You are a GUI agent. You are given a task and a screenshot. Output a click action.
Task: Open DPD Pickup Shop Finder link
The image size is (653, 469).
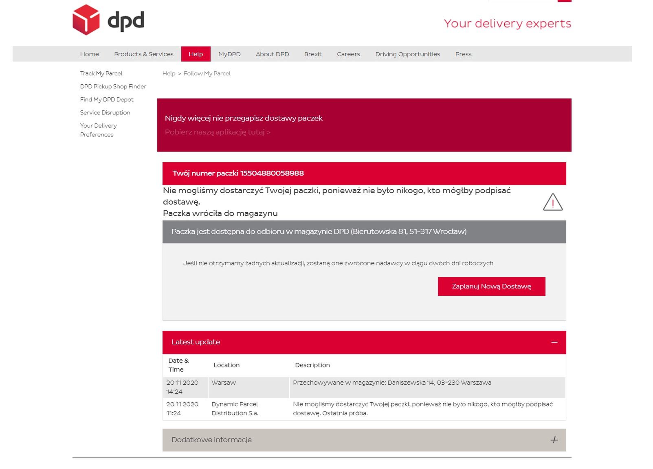pyautogui.click(x=113, y=86)
